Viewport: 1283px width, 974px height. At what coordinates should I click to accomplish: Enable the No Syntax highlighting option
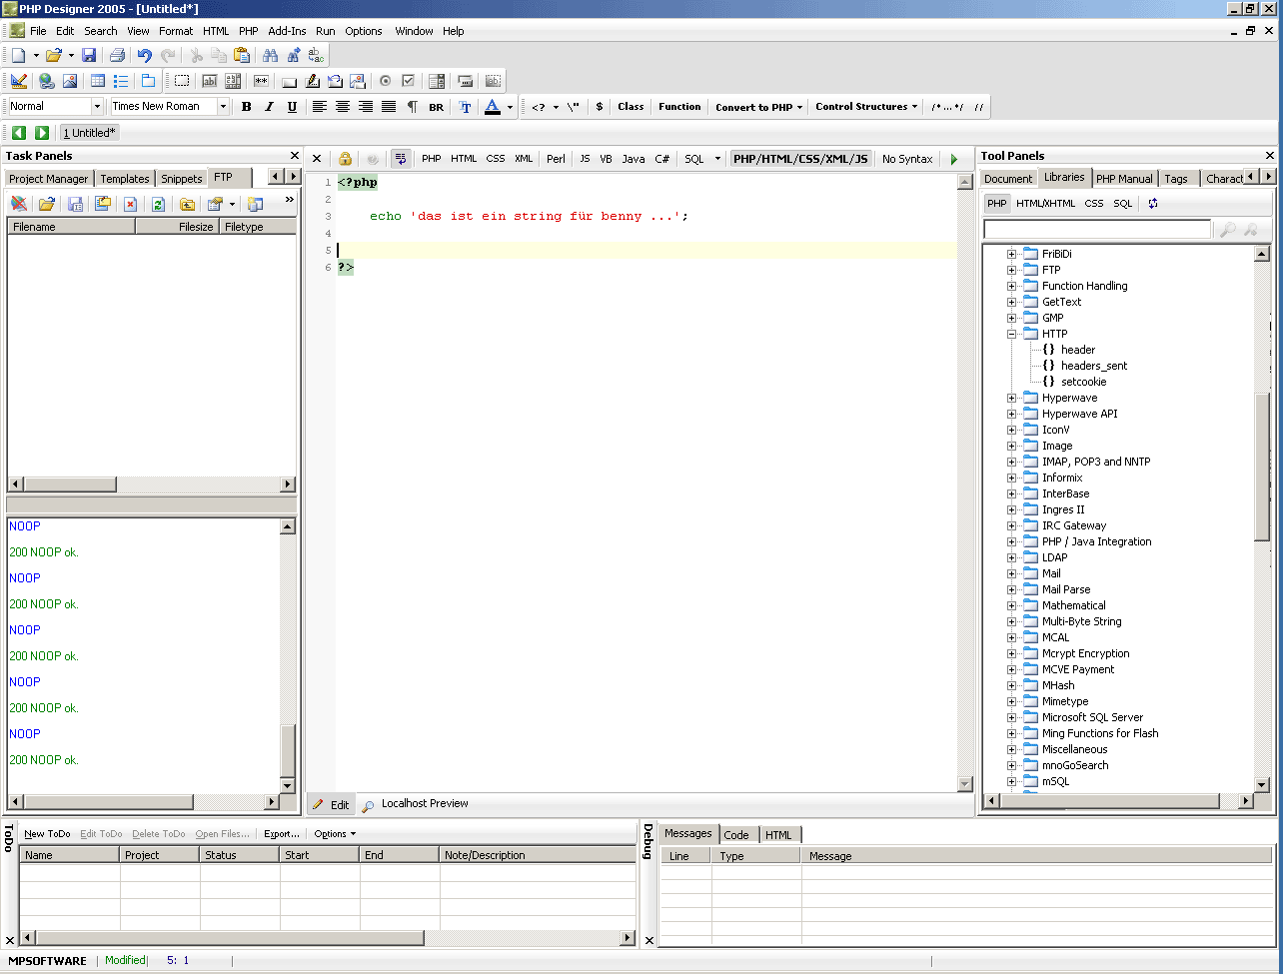click(907, 159)
